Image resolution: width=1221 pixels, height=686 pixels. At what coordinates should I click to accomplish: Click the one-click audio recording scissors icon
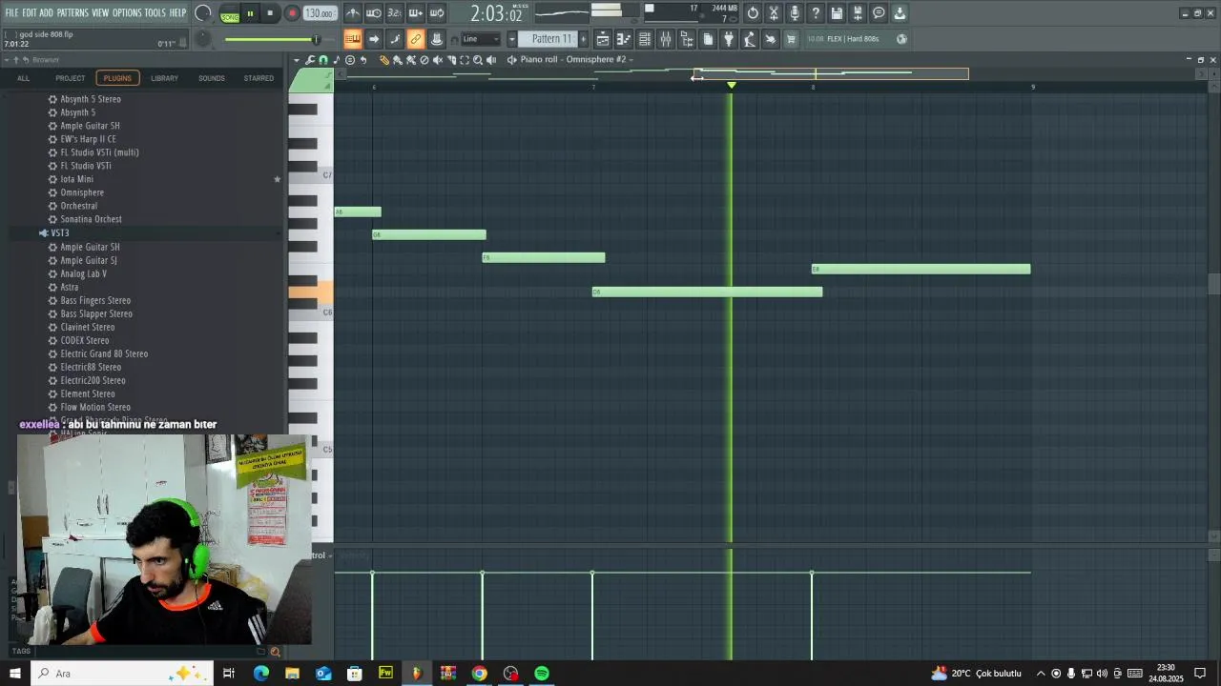coord(774,13)
